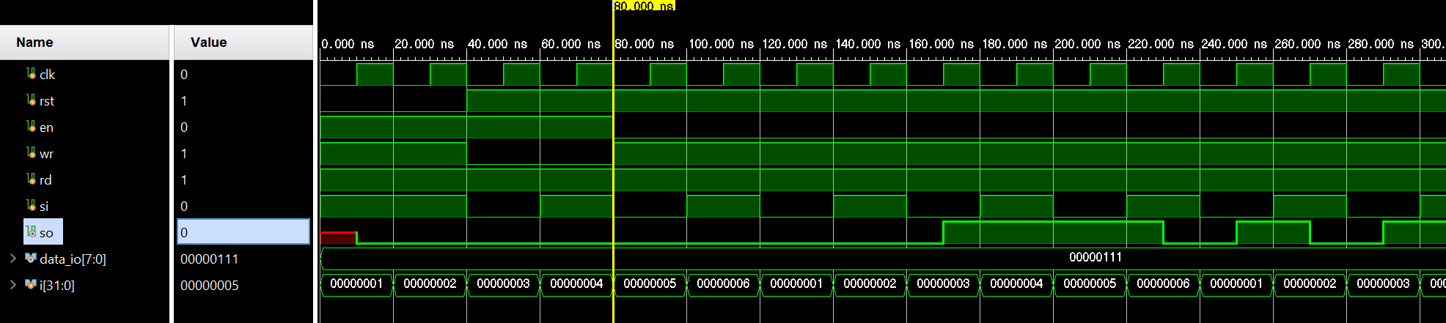
Task: Click the 40.000 ns ruler label
Action: click(x=497, y=44)
